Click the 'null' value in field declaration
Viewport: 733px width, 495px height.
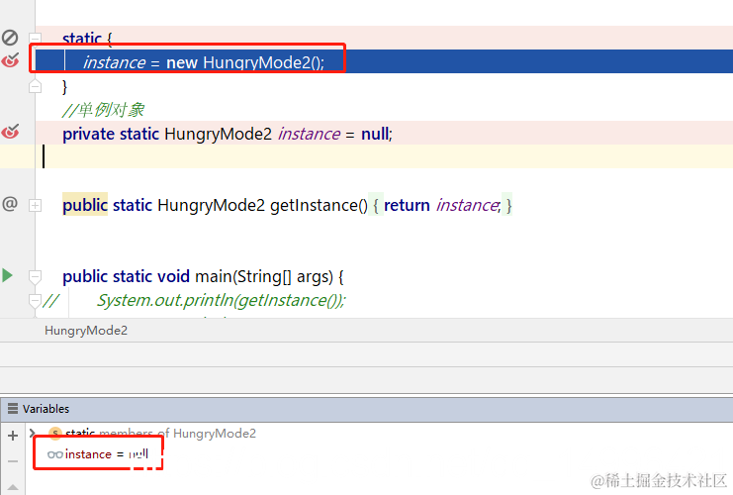tap(375, 134)
